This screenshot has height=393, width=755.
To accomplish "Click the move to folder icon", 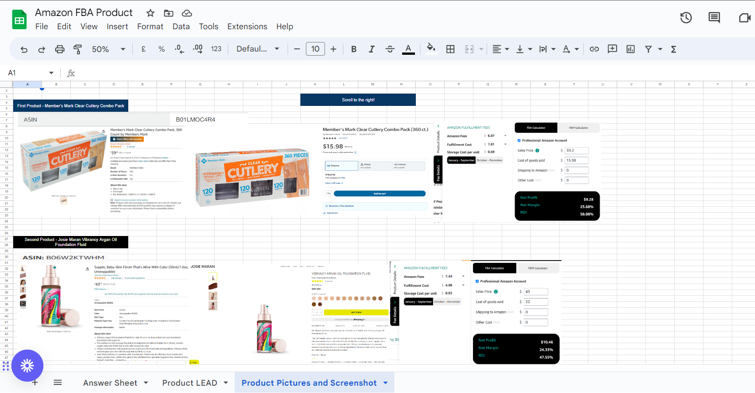I will point(168,13).
